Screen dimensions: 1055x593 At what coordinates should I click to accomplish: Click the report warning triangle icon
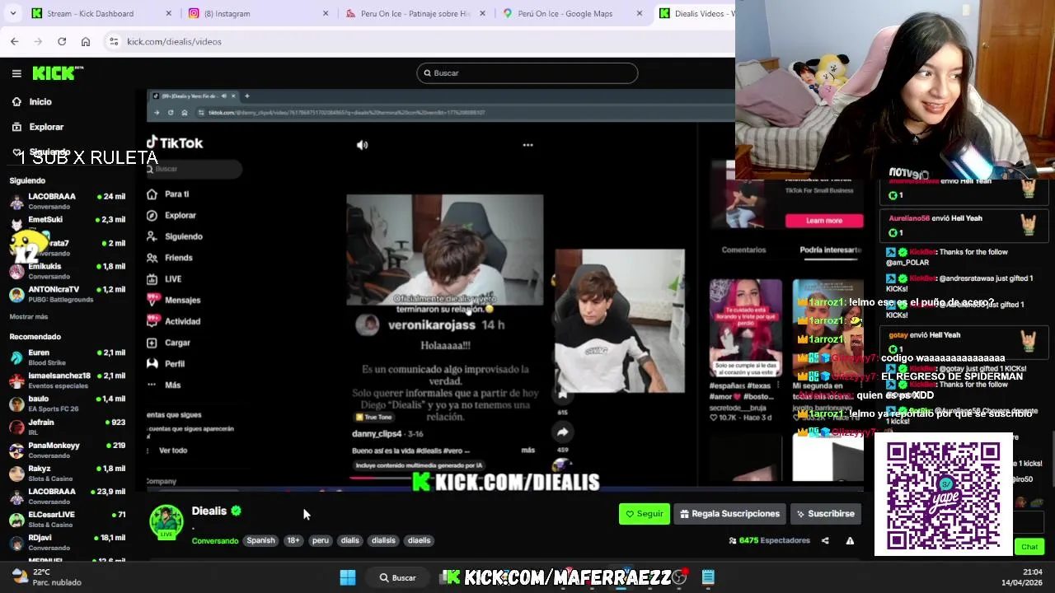tap(850, 541)
